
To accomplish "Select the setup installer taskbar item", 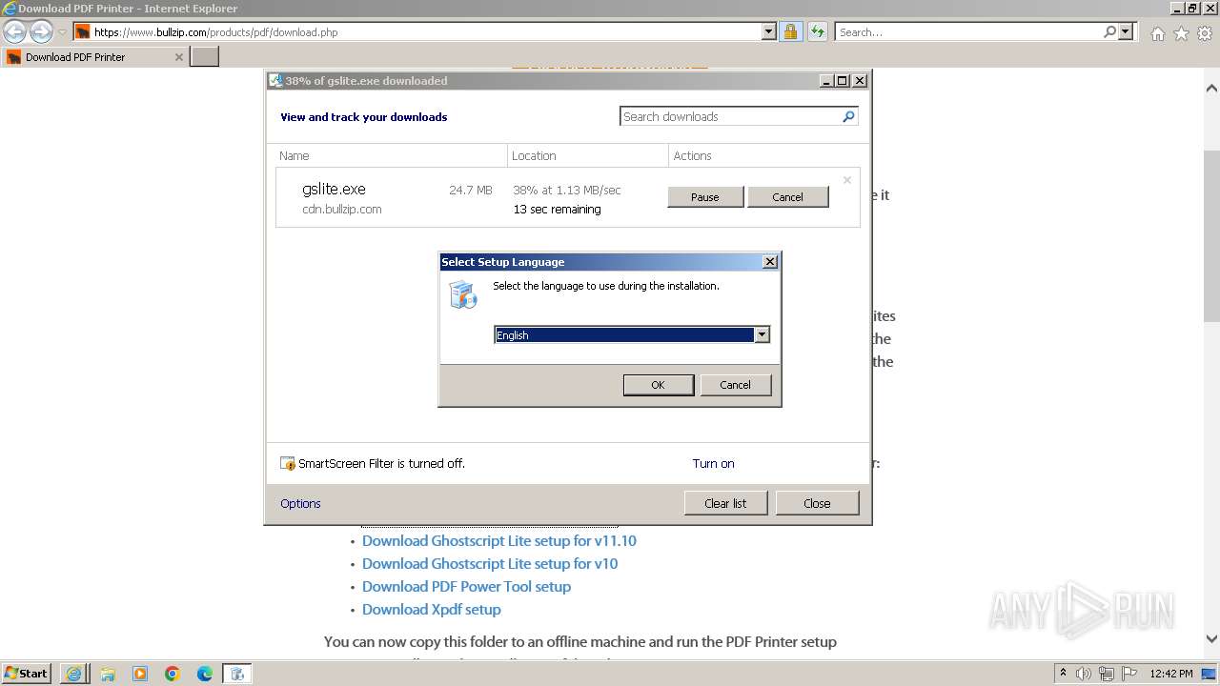I will (x=237, y=674).
